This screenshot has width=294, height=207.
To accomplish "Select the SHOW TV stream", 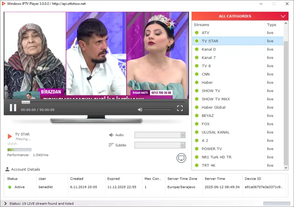I will pyautogui.click(x=238, y=91).
